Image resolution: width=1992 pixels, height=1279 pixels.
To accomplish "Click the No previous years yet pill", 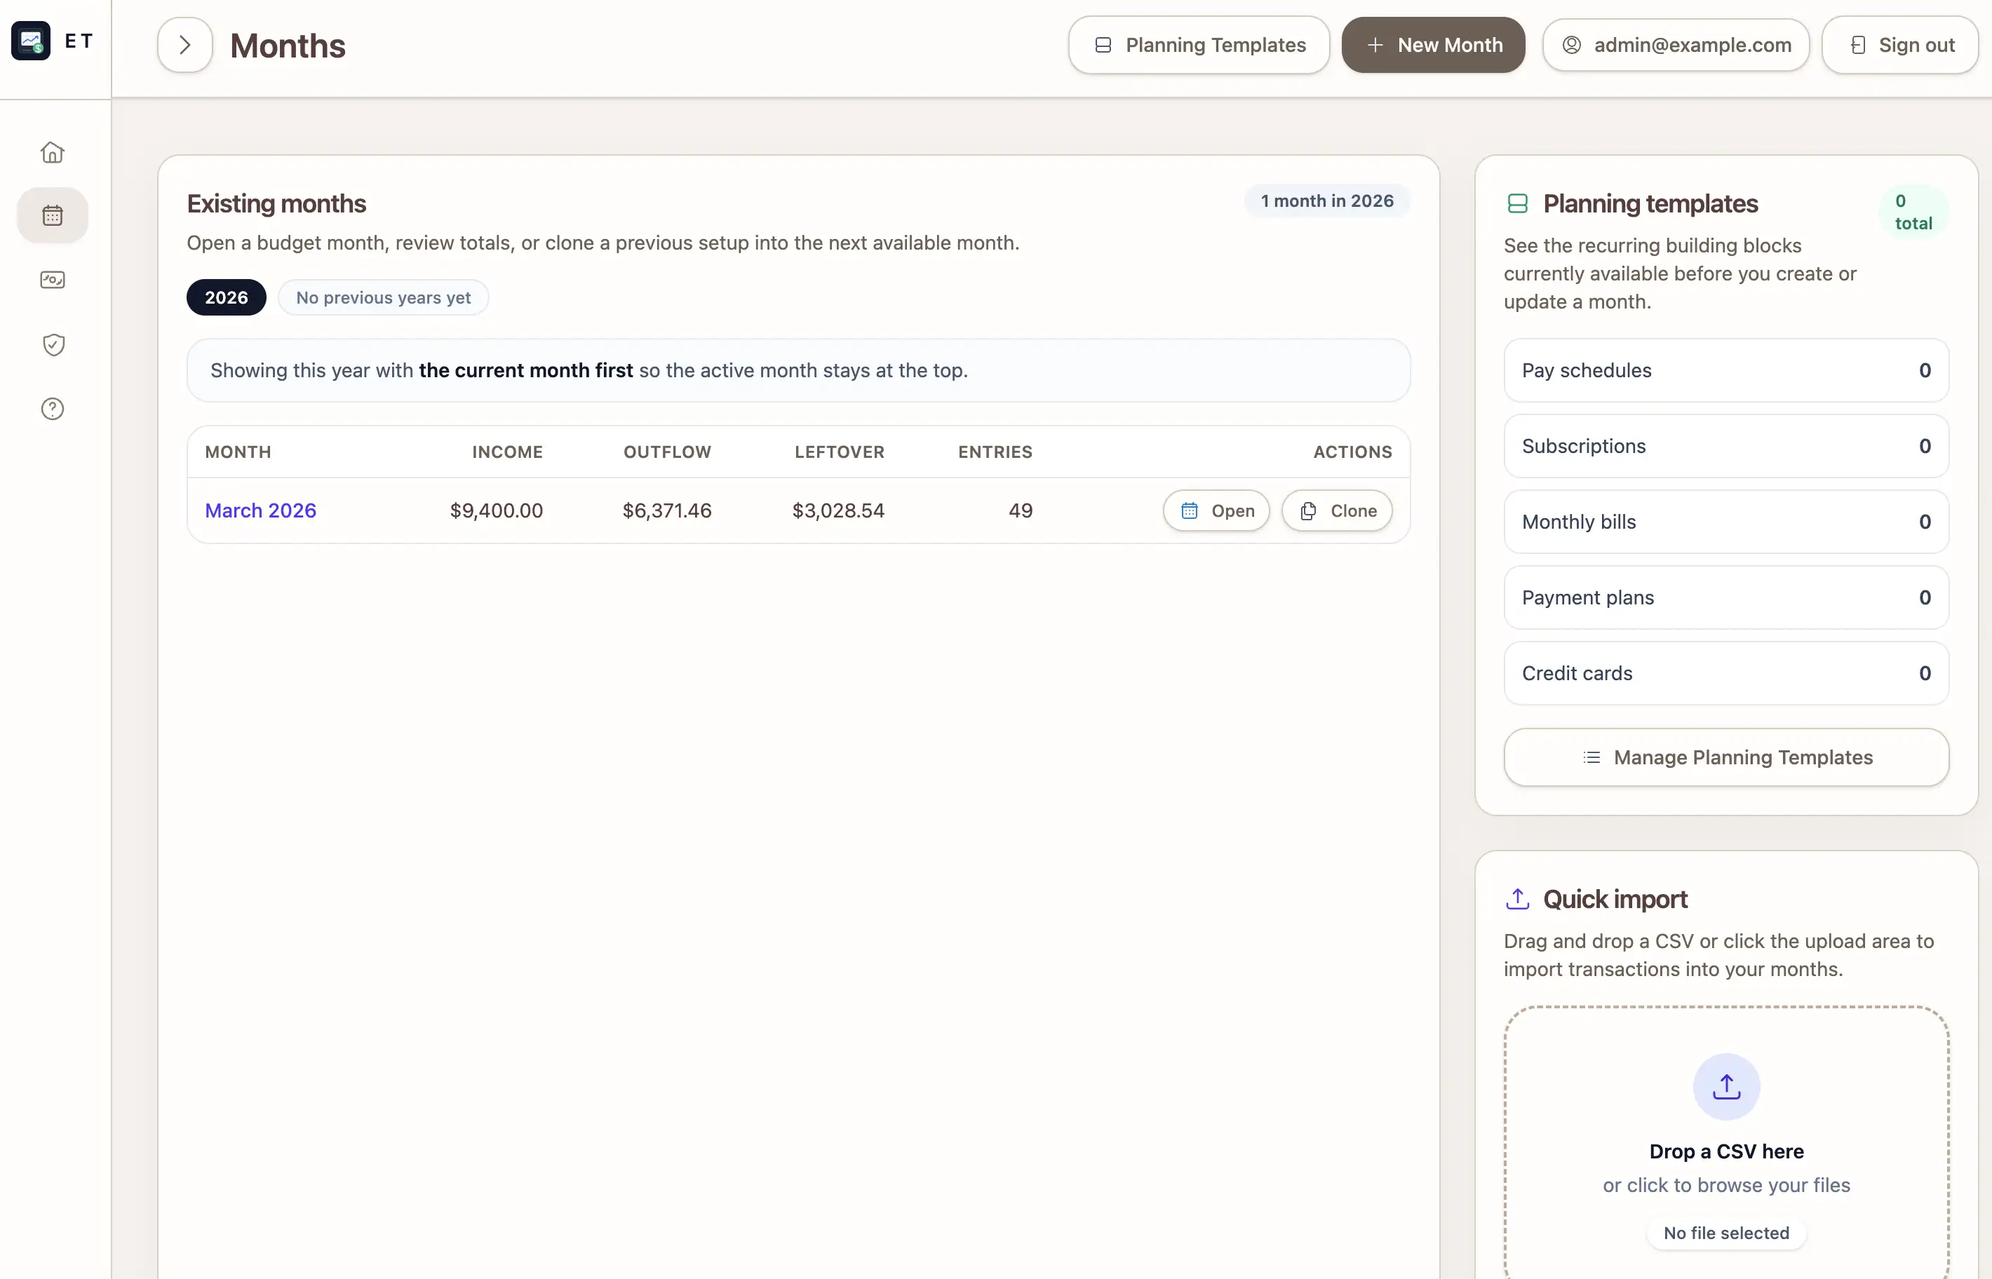I will [383, 297].
